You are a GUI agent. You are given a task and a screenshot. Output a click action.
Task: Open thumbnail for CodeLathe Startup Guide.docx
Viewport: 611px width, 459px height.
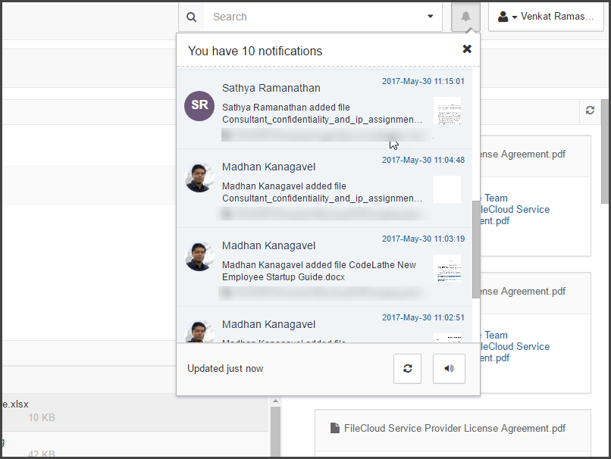click(x=447, y=268)
